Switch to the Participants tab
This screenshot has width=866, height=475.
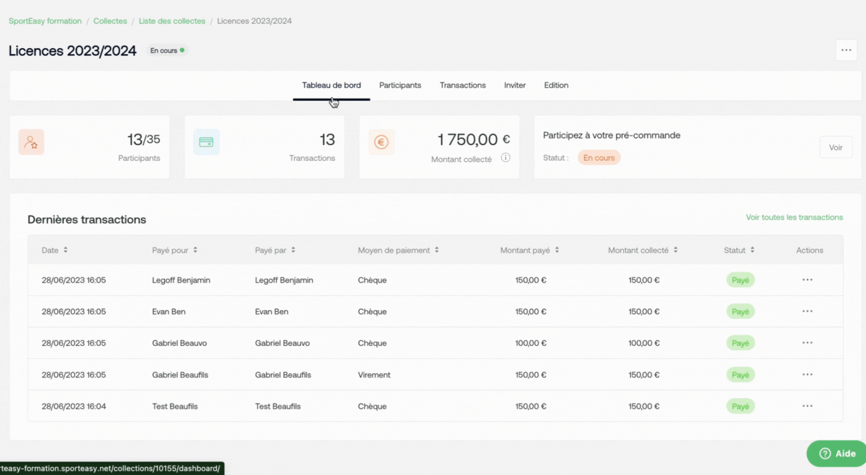(400, 85)
